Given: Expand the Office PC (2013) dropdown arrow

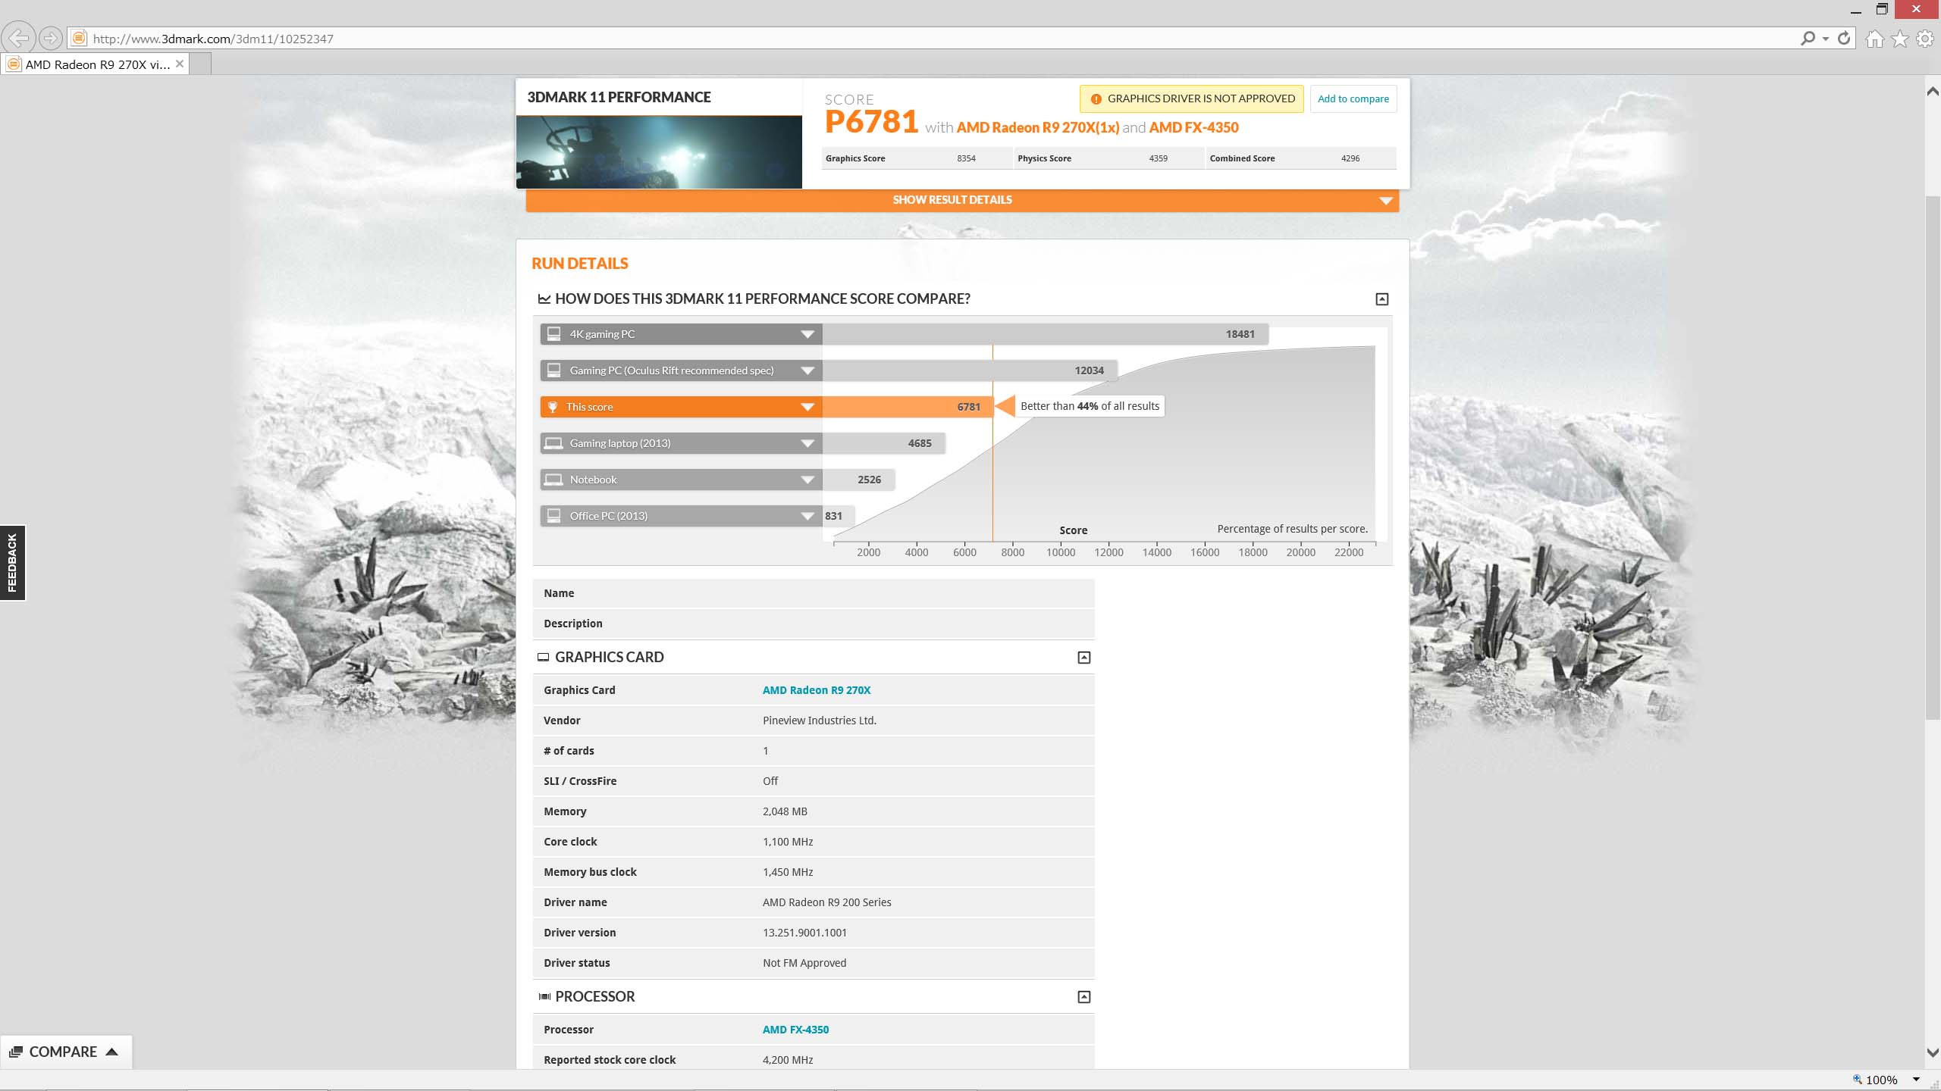Looking at the screenshot, I should 807,516.
